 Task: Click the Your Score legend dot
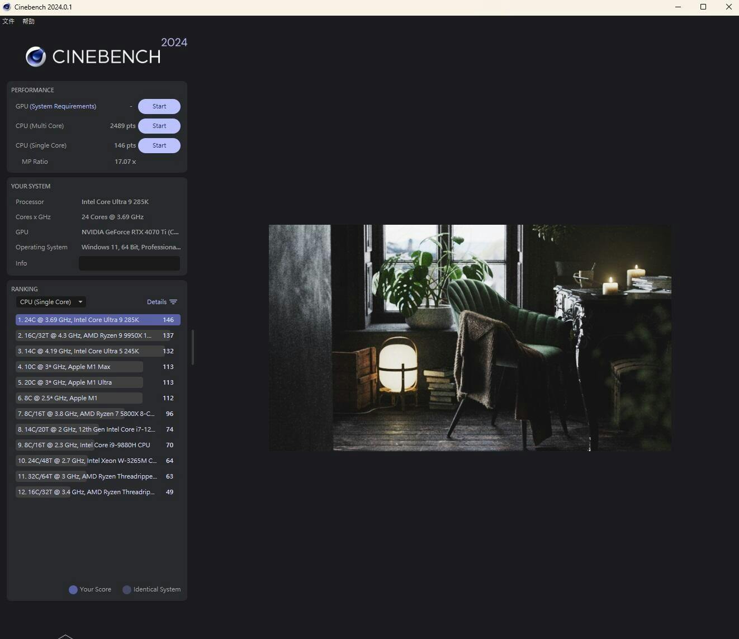click(73, 589)
